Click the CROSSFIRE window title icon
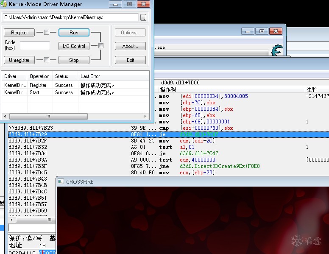329x254 pixels. tap(61, 181)
